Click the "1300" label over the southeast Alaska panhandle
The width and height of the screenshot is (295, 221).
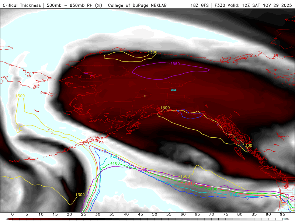[247, 145]
